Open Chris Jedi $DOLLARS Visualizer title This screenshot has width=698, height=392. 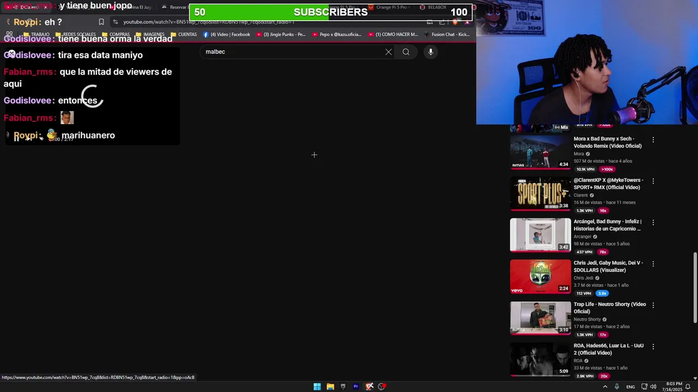[609, 266]
